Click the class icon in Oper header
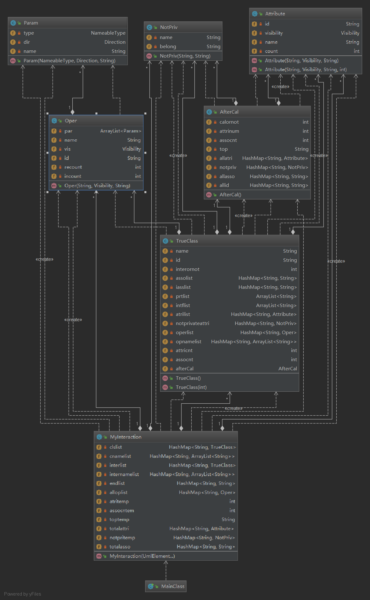This screenshot has width=370, height=600. [54, 121]
